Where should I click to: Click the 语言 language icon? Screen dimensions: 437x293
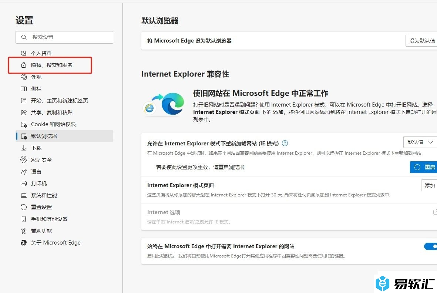coord(24,172)
